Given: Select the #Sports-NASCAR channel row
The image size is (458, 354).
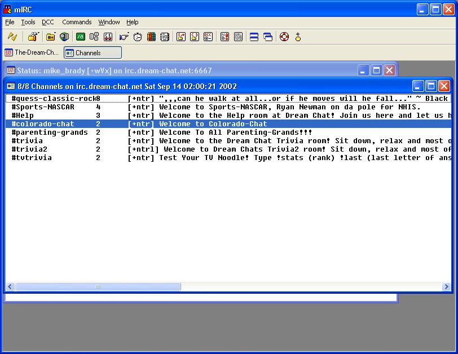Looking at the screenshot, I should 228,107.
